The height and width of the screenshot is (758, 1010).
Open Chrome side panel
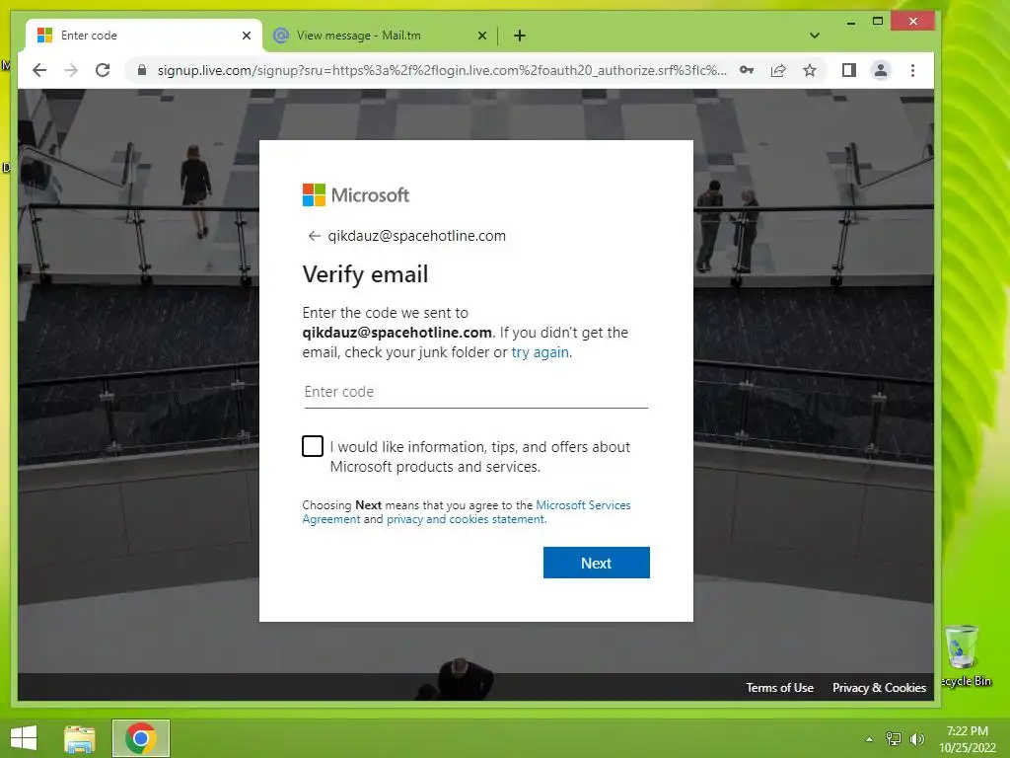(849, 70)
